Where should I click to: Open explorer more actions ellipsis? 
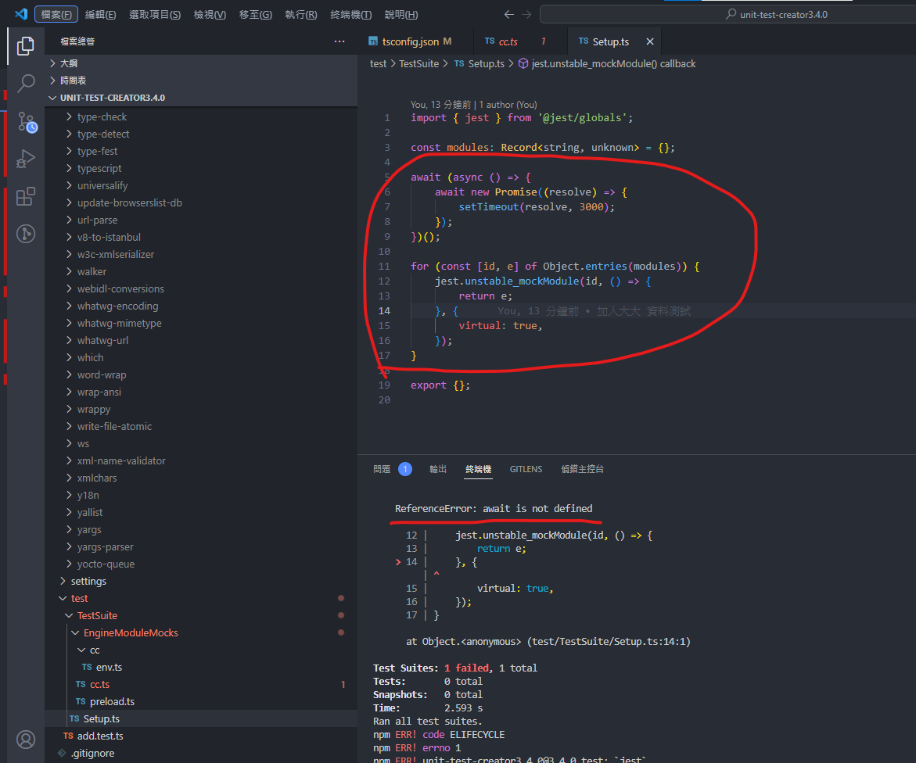tap(339, 41)
